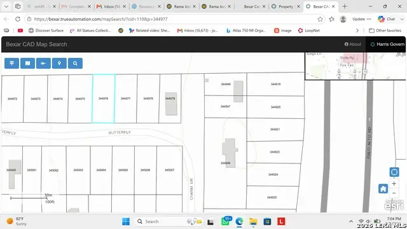
Task: Open the Copilot Chat button
Action: click(x=387, y=19)
